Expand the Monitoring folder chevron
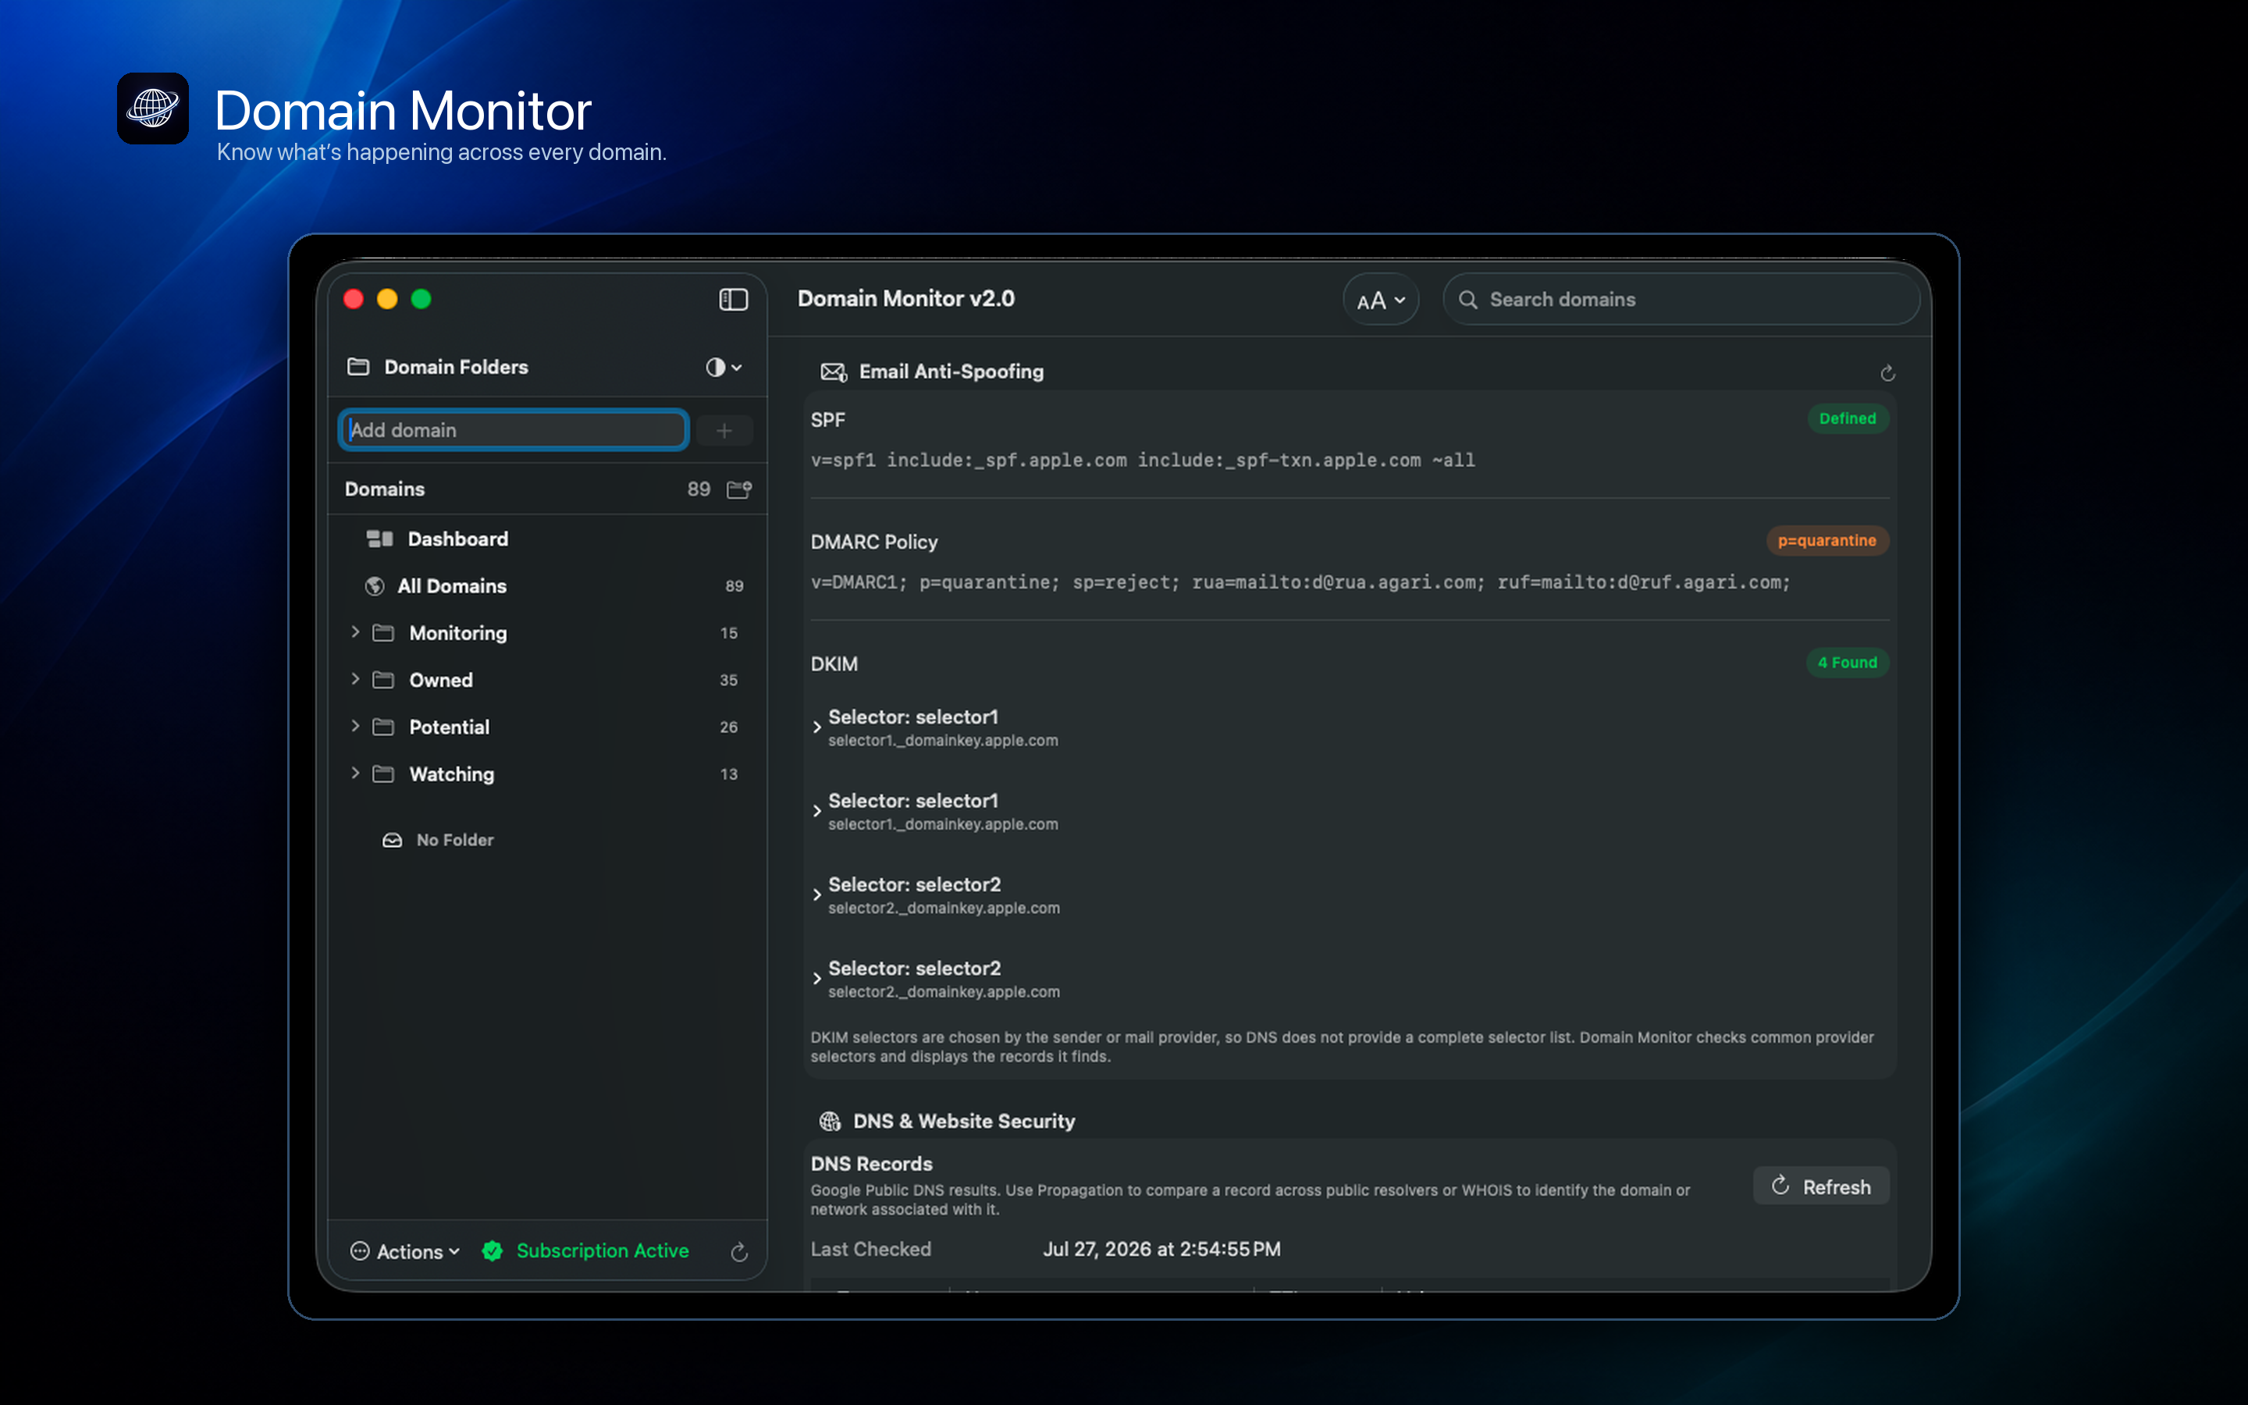Screen dimensions: 2248x1405 coord(355,632)
